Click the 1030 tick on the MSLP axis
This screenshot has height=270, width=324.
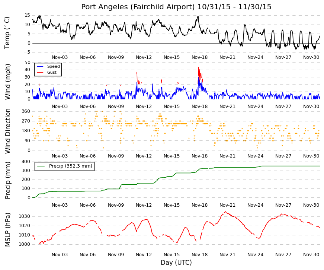tap(25, 217)
